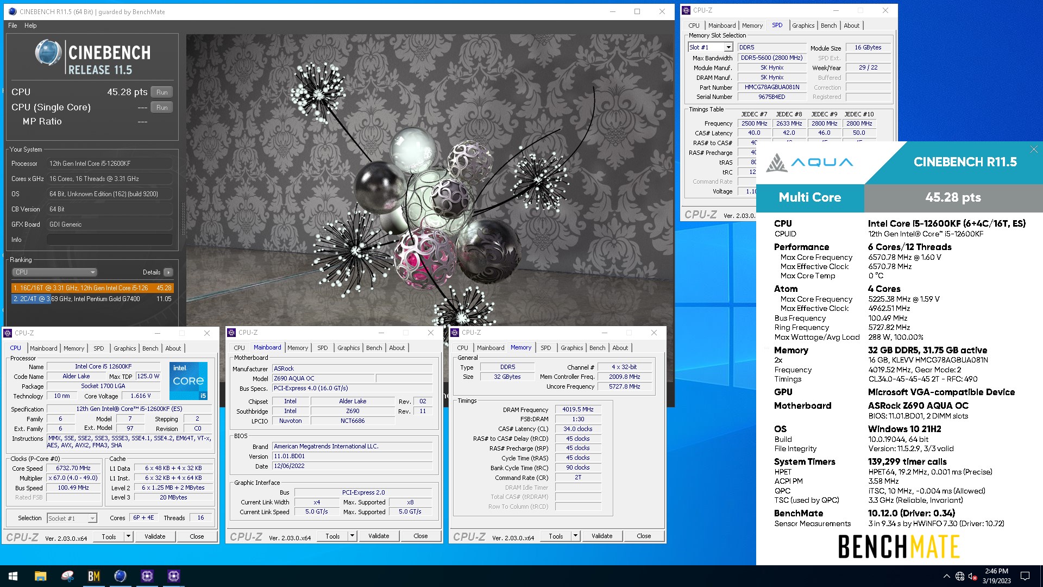This screenshot has width=1043, height=587.
Task: Select ranking row 16C/16T 12th Gen Intel Core
Action: click(x=92, y=288)
